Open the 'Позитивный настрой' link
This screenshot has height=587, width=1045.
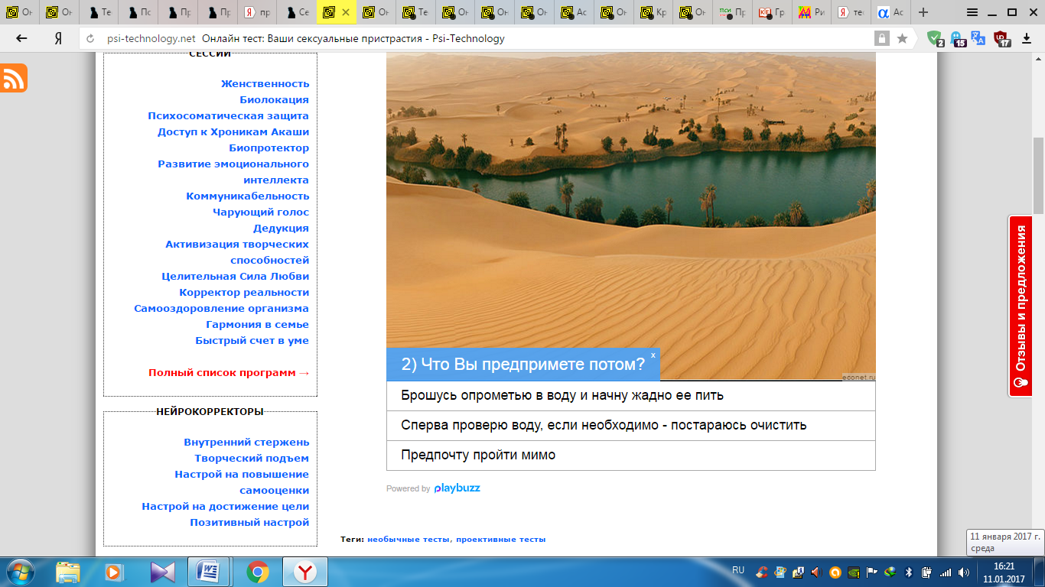249,523
